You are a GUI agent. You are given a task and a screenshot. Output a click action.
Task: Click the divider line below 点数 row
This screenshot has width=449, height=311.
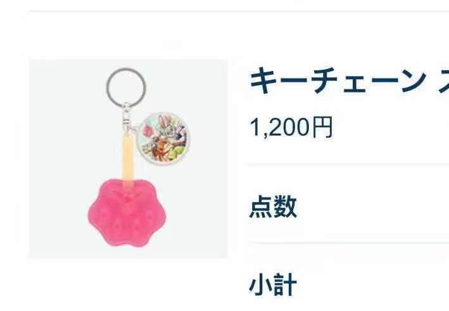point(347,243)
